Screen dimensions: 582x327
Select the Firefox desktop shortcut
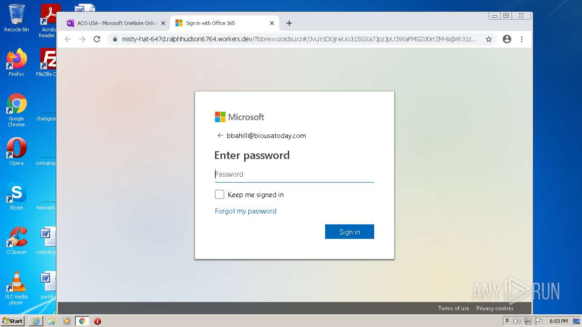click(x=16, y=63)
